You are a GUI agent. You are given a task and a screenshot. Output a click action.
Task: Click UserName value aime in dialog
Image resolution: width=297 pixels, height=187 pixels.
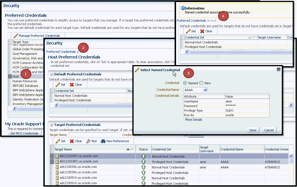pyautogui.click(x=229, y=101)
